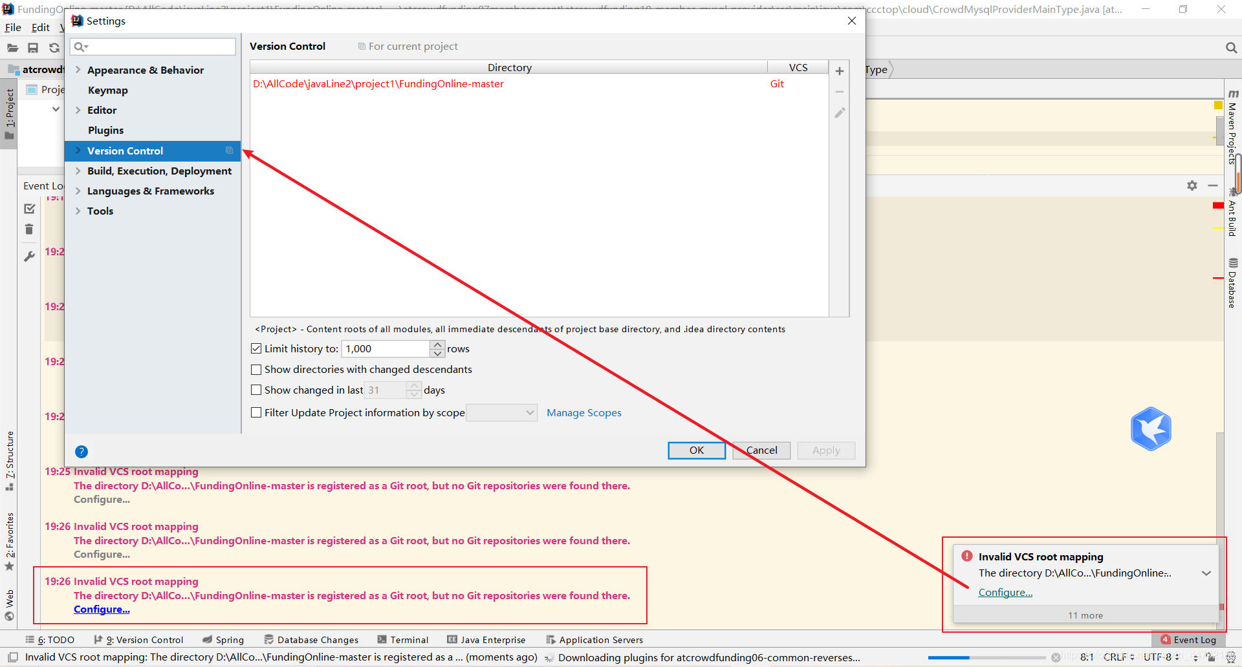The width and height of the screenshot is (1242, 667).
Task: Expand the 'Appearance & Behavior' section
Action: [78, 70]
